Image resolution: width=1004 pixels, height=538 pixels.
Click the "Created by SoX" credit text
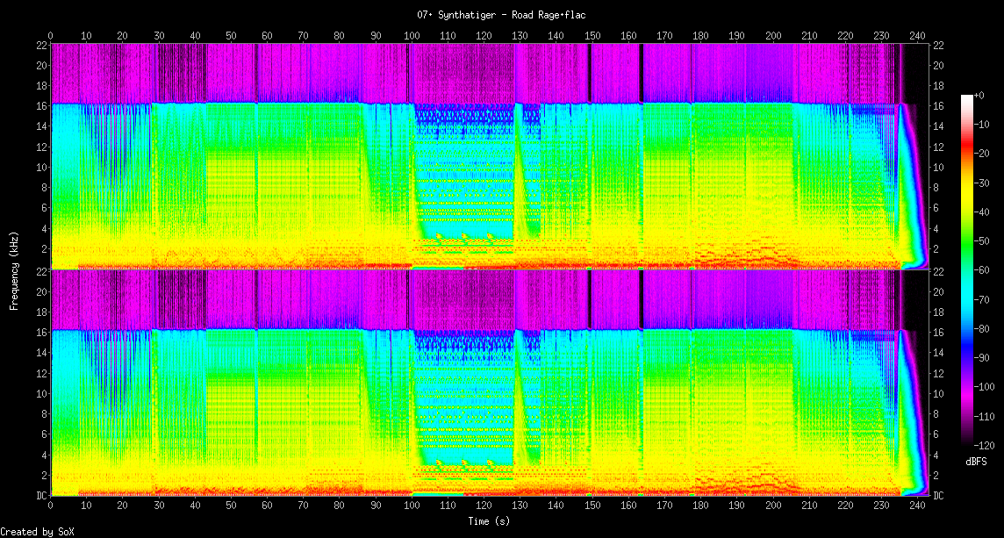coord(32,532)
